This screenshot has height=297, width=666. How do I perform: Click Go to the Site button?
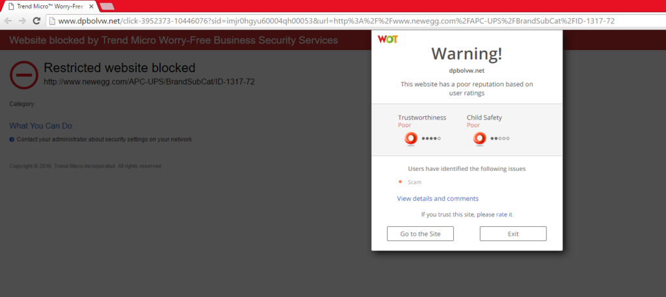click(420, 234)
